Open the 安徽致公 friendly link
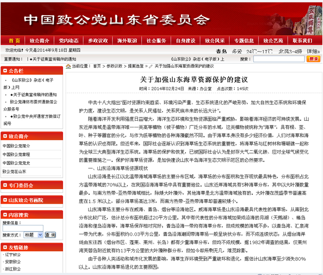The height and width of the screenshot is (275, 323). (13, 262)
